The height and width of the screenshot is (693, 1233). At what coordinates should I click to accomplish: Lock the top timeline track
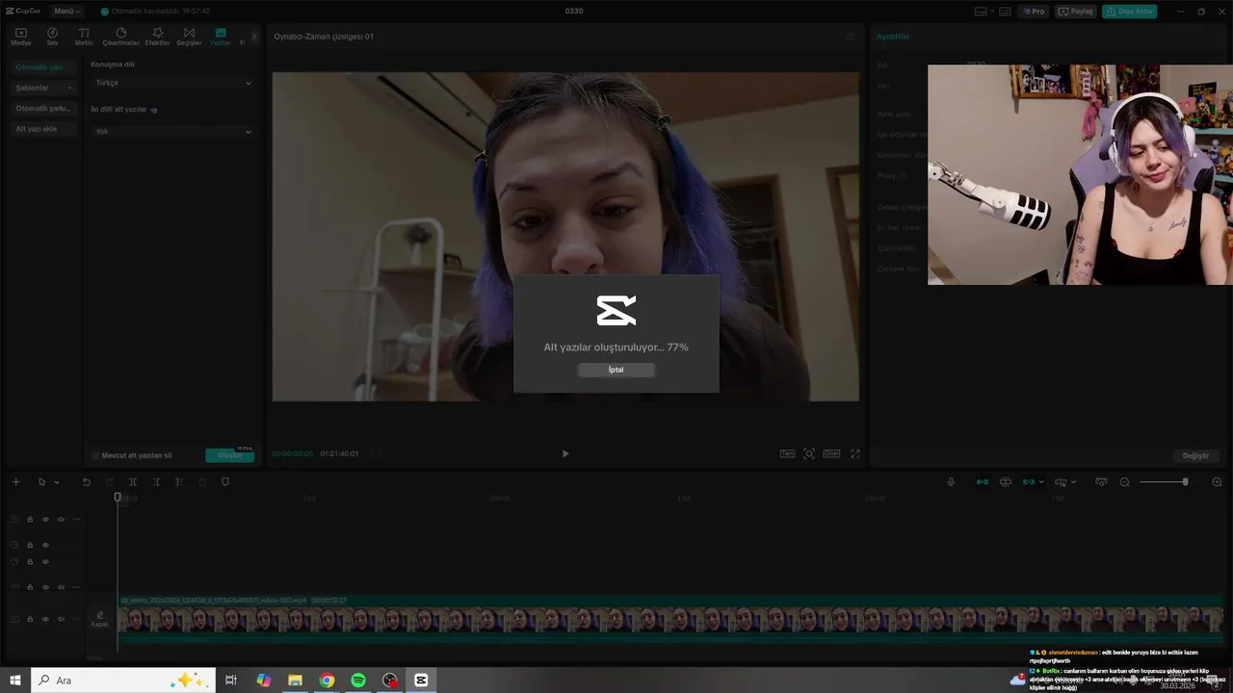click(x=30, y=520)
